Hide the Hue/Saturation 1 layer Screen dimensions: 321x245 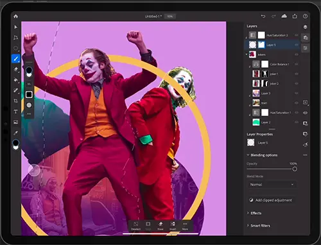pos(297,112)
